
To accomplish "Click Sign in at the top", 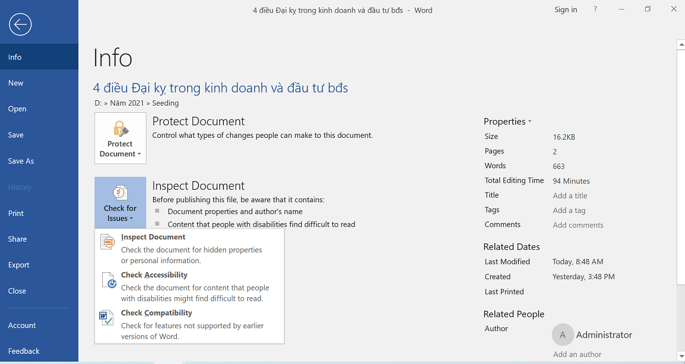I will 565,10.
